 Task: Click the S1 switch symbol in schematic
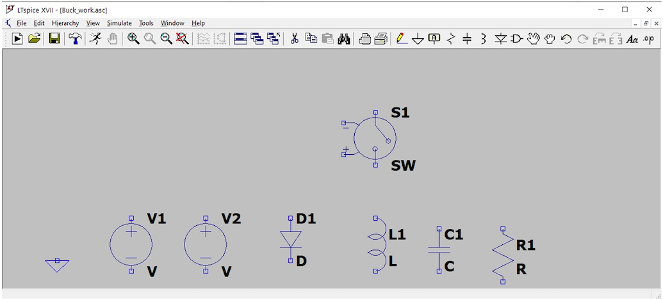(x=375, y=138)
